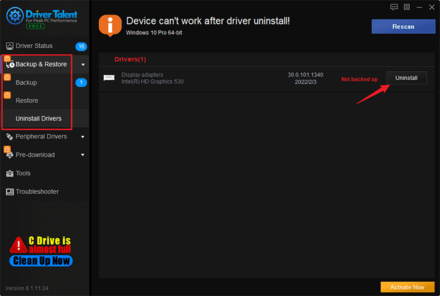Click driver version 30.0.101.1340
This screenshot has height=296, width=440.
(x=305, y=75)
